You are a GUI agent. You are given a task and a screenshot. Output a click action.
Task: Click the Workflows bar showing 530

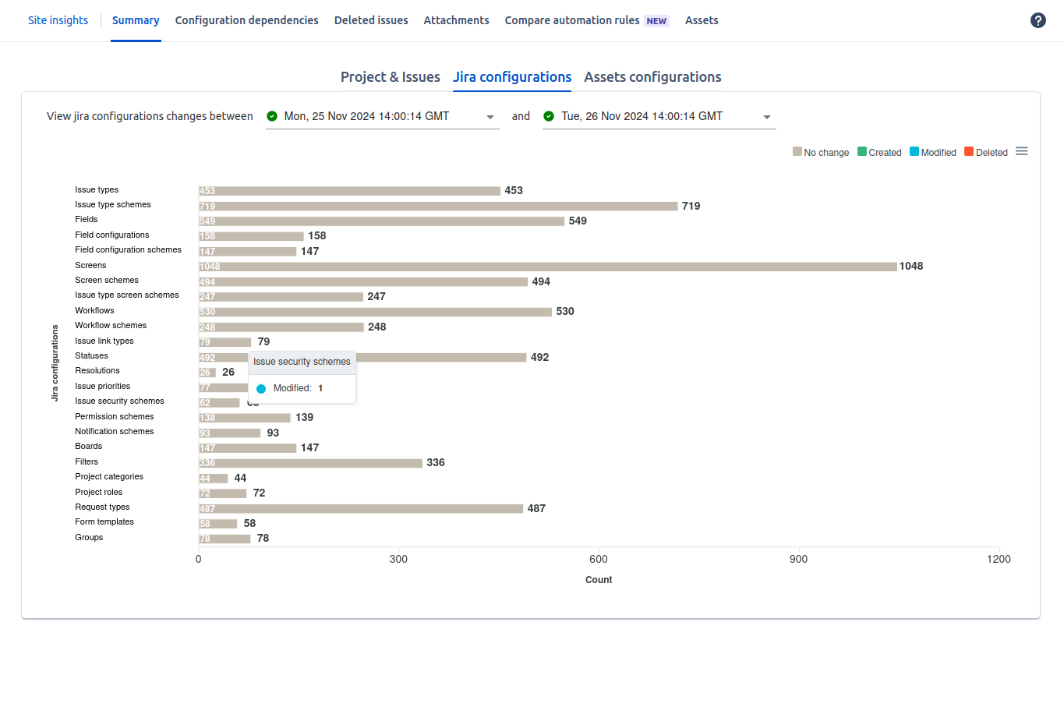coord(376,312)
